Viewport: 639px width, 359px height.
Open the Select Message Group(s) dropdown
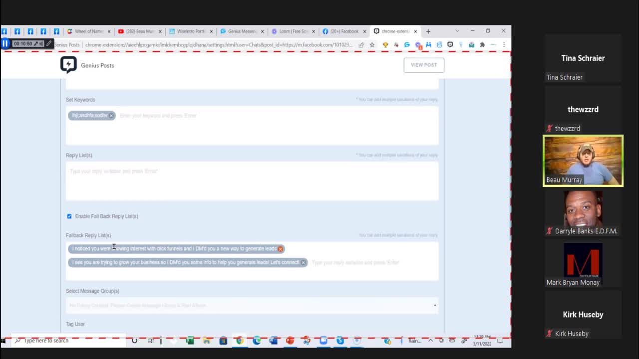coord(252,306)
